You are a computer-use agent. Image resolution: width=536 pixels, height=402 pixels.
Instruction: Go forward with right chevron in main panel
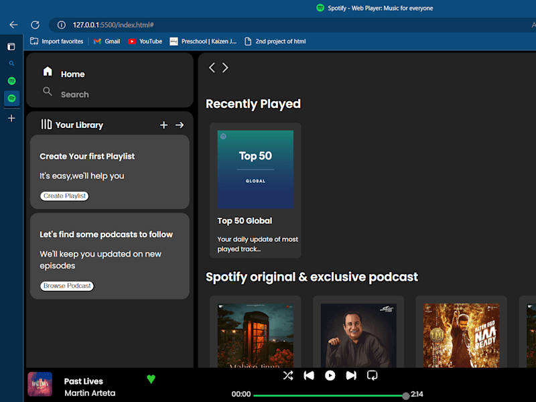click(225, 68)
